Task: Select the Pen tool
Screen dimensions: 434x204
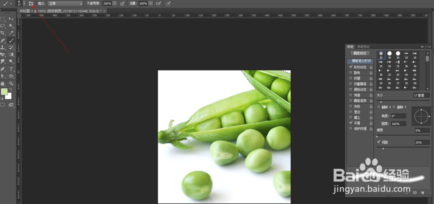Action: [x=3, y=69]
